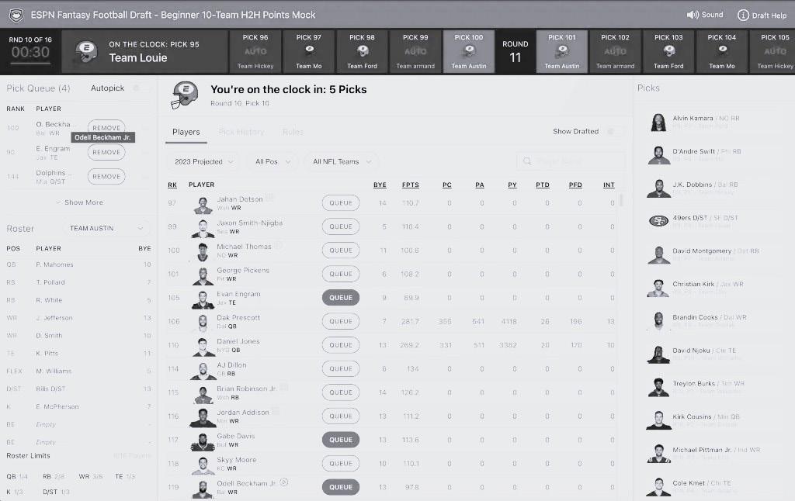Viewport: 795px width, 501px height.
Task: Click news icon next to Odell Beckham Jr.
Action: tap(284, 482)
